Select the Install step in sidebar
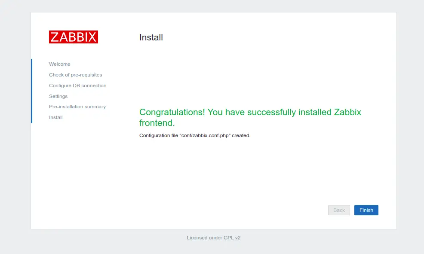This screenshot has height=254, width=424. pos(56,117)
